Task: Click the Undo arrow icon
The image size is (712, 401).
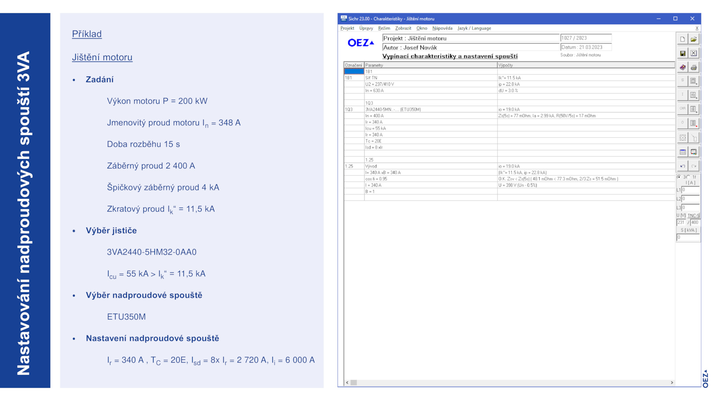Action: pyautogui.click(x=682, y=166)
